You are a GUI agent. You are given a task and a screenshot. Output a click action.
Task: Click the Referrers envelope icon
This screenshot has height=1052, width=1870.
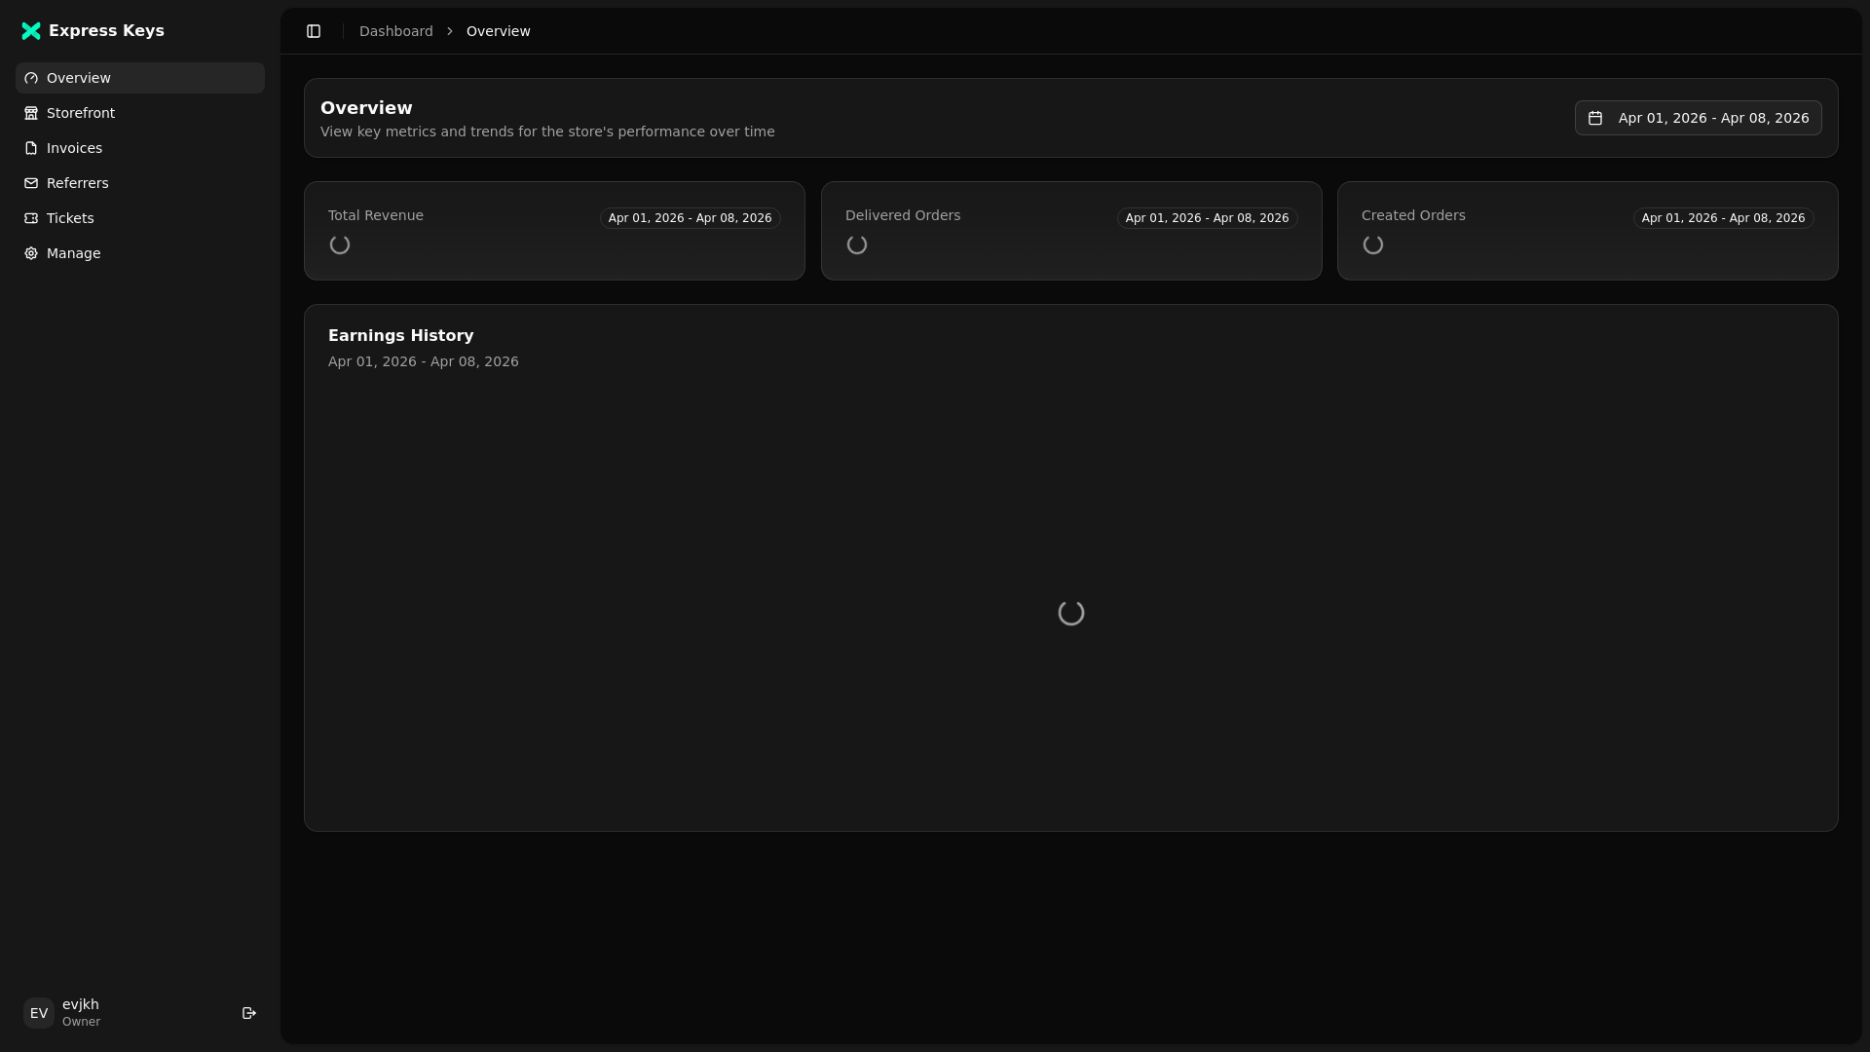click(x=31, y=183)
